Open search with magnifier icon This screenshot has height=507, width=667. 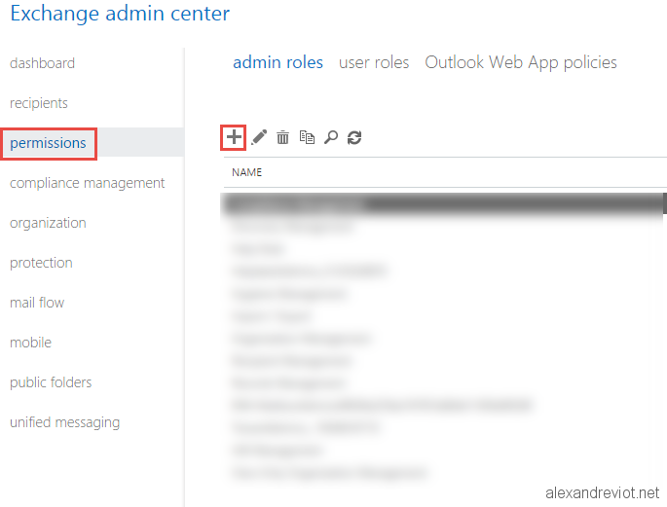coord(330,137)
